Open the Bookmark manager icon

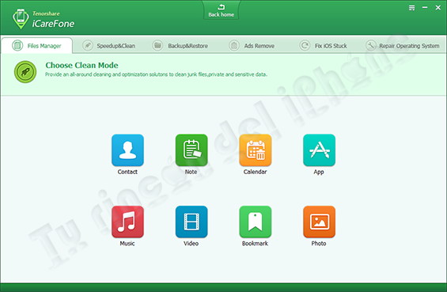(x=255, y=222)
